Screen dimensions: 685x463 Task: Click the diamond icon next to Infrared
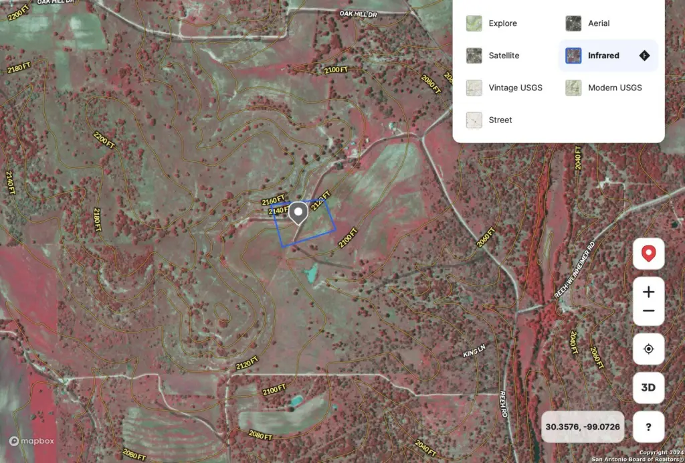[644, 56]
